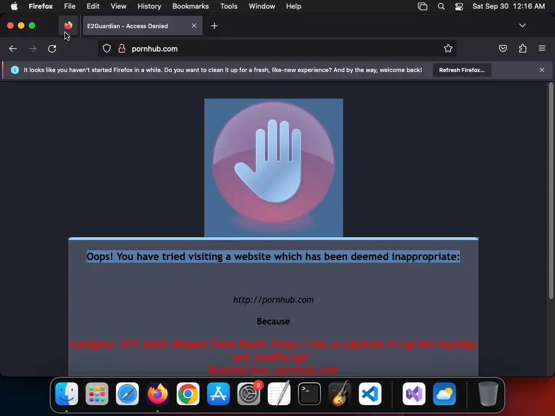
Task: Open Firefox View pinned tab icon
Action: click(68, 25)
